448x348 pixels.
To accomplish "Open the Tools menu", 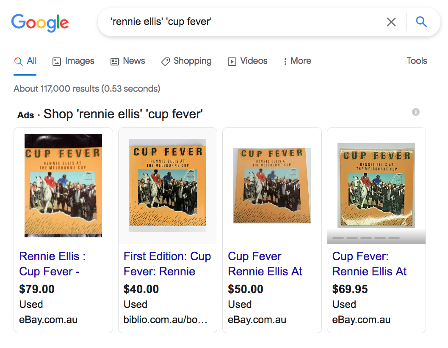I will click(416, 61).
